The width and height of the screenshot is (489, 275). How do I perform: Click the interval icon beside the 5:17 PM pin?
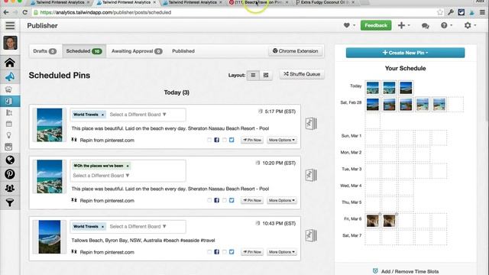pyautogui.click(x=311, y=124)
